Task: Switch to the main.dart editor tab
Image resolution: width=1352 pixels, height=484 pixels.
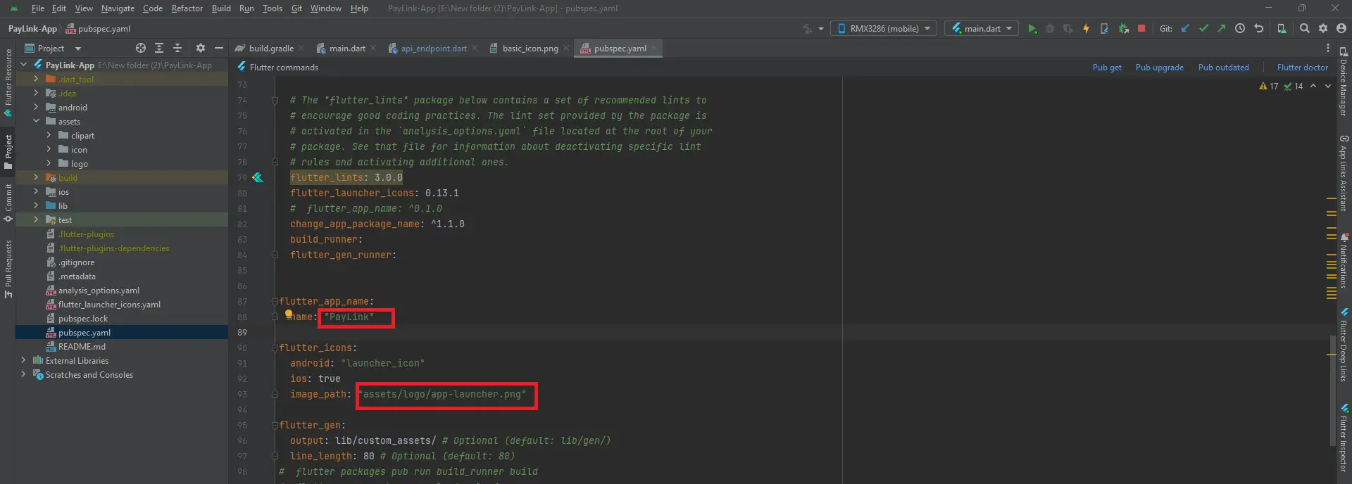Action: [346, 49]
